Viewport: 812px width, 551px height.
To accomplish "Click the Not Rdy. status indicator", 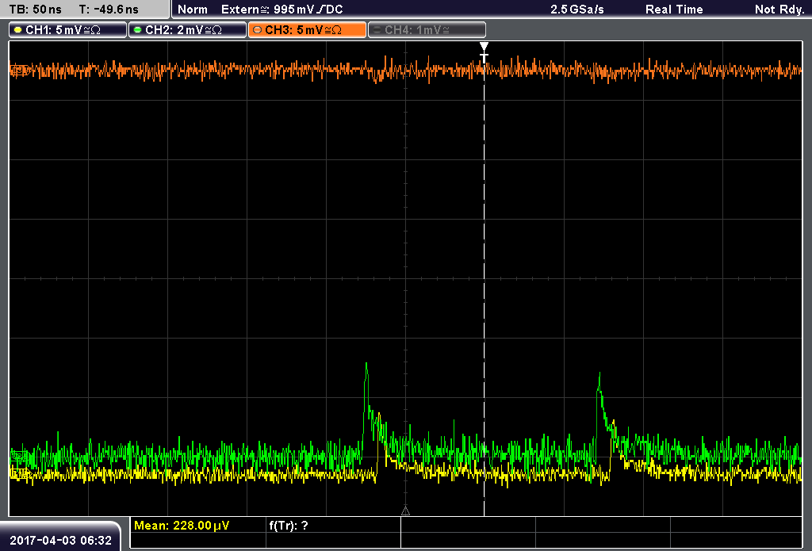I will pyautogui.click(x=779, y=10).
